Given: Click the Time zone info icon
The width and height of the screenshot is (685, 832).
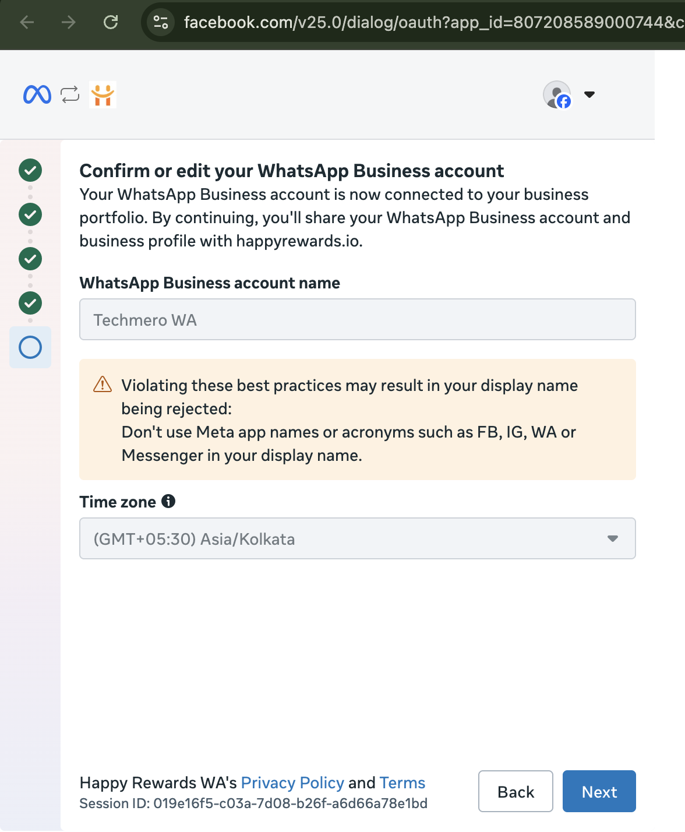Looking at the screenshot, I should click(x=168, y=501).
